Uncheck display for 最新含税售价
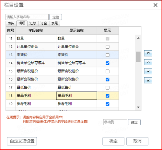 coord(108,80)
